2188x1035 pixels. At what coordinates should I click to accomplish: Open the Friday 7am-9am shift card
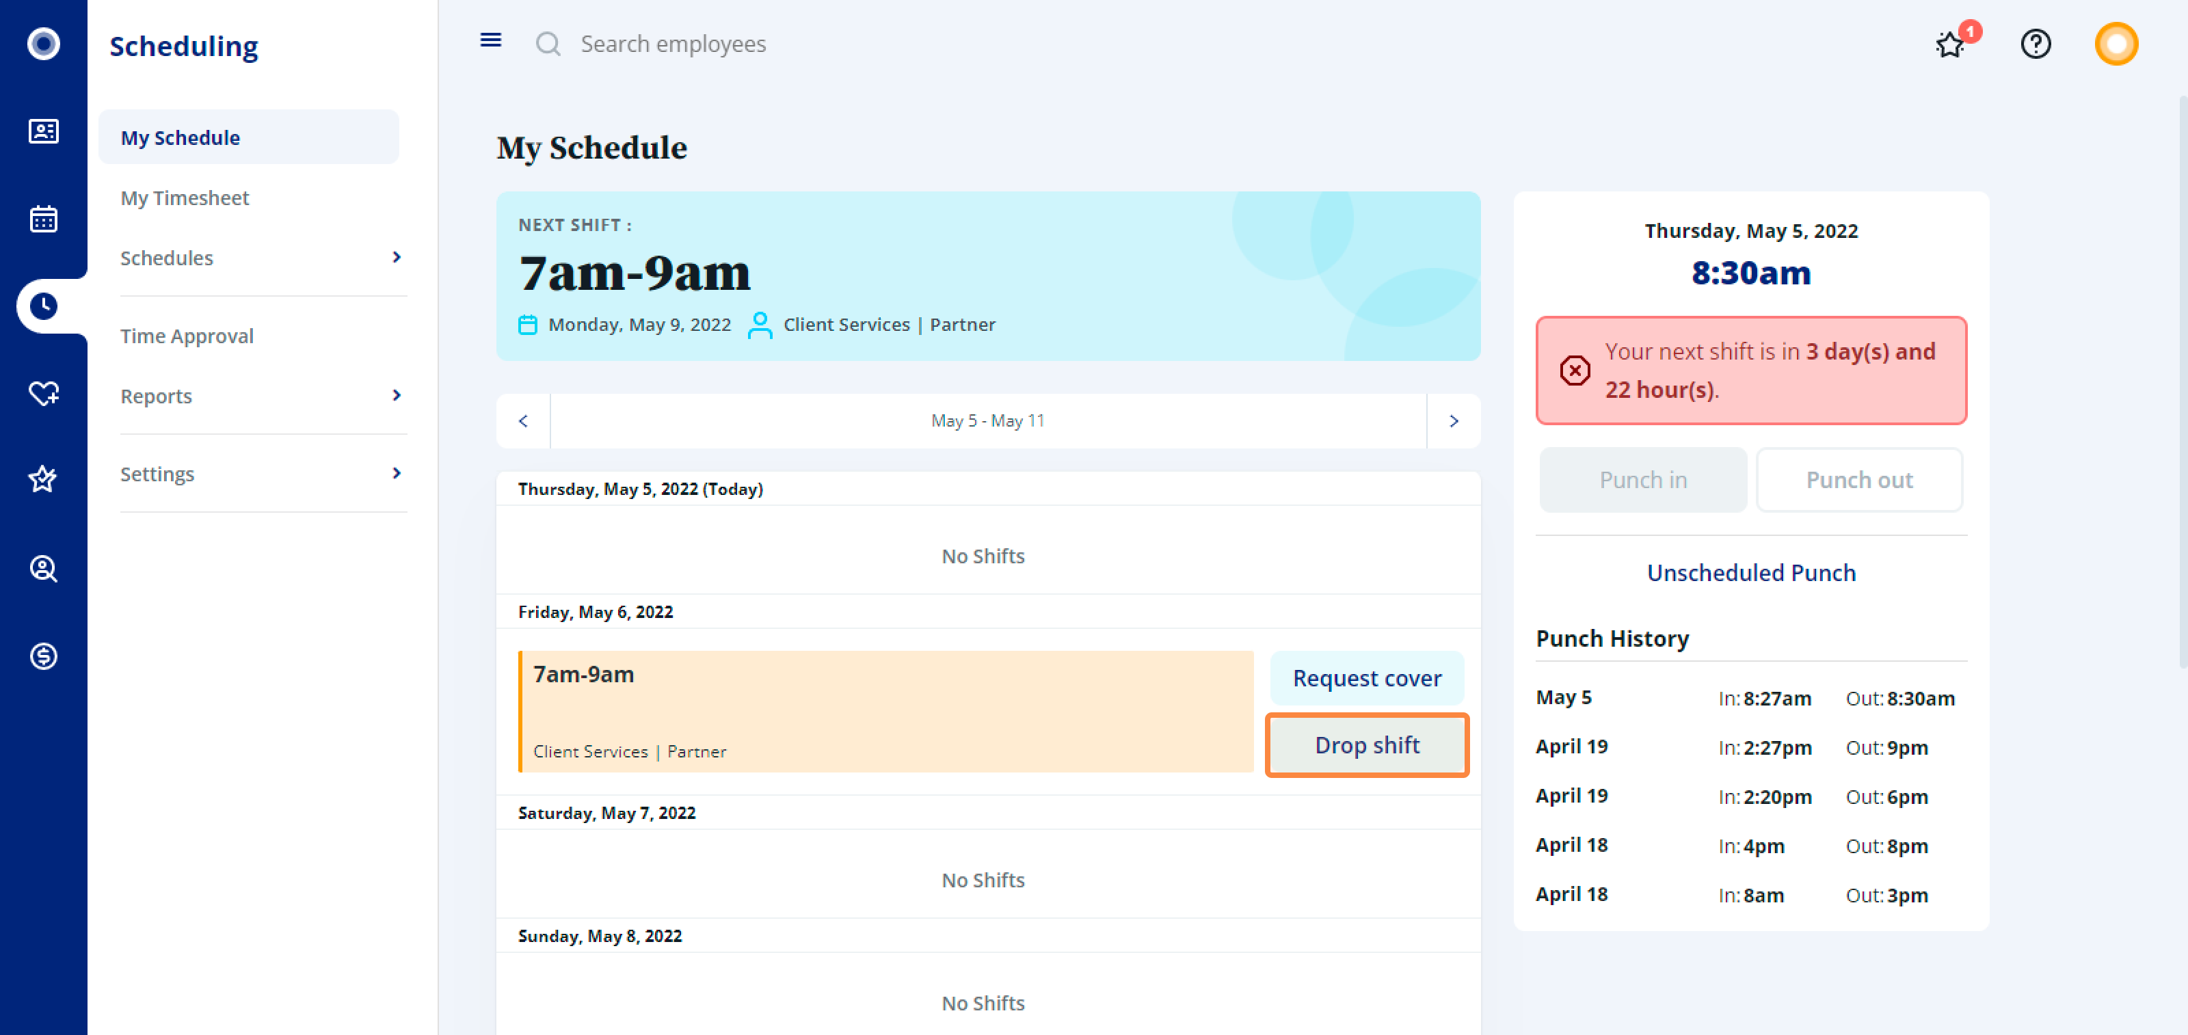point(886,712)
